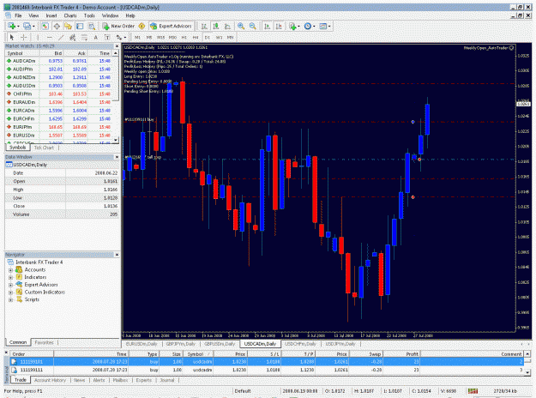Toggle the Data Window crosshair icon
Screen dimensions: 536x398
[57, 26]
